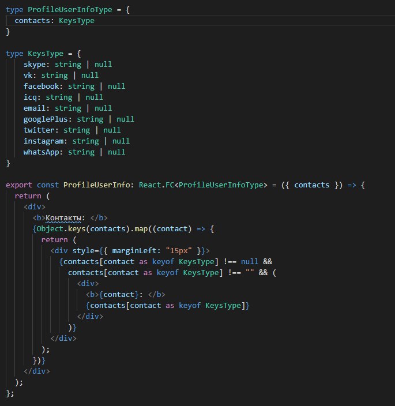
Task: Click the 'React.FC' type reference
Action: (157, 185)
